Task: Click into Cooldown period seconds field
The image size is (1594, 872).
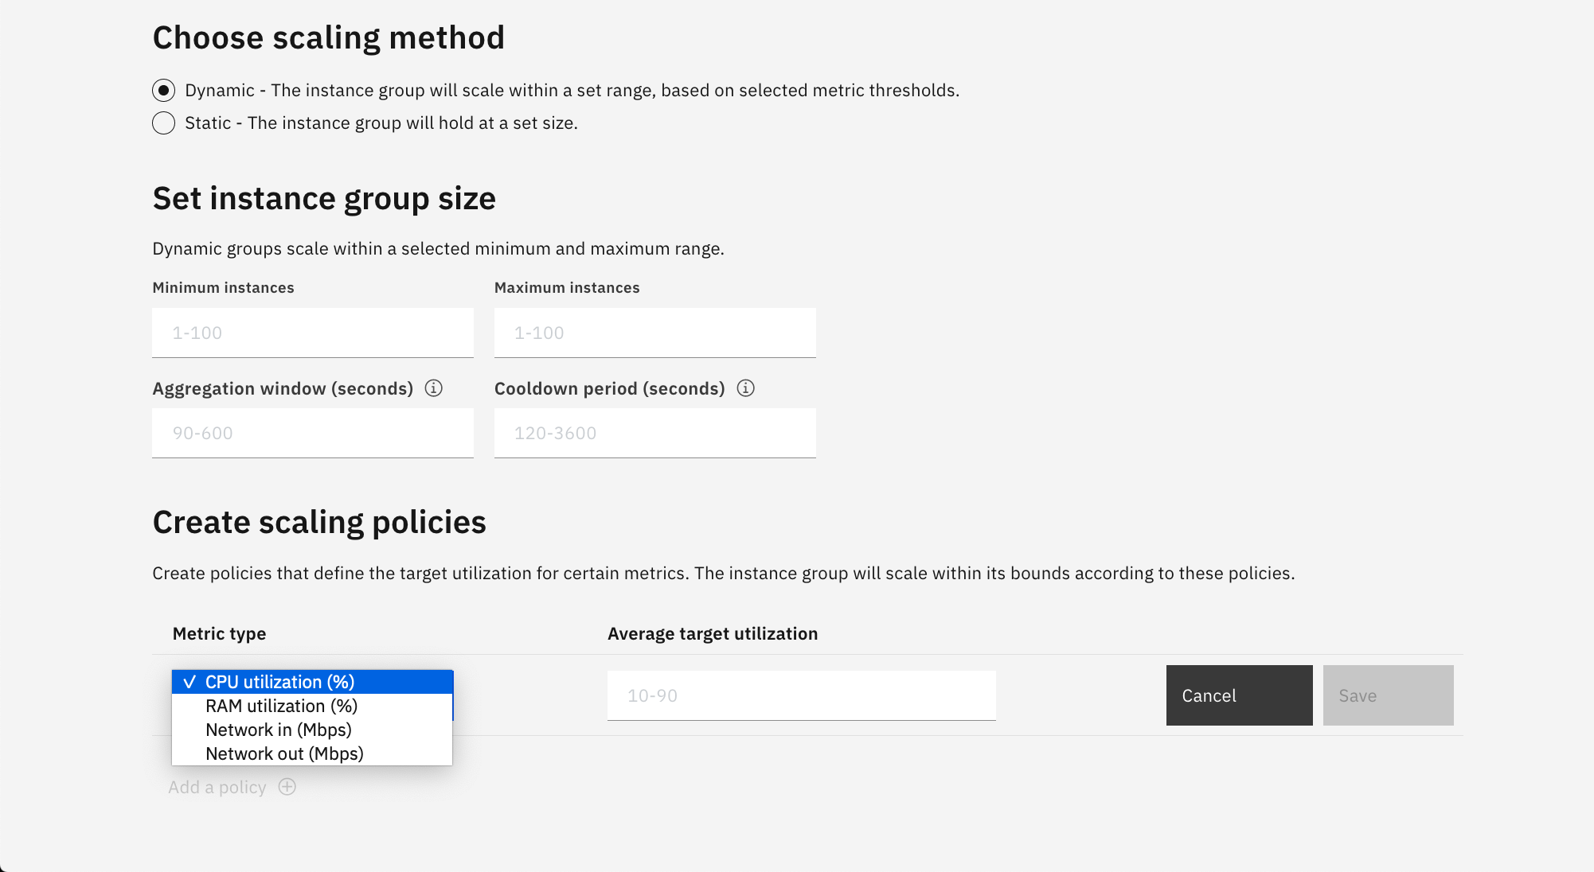Action: (x=654, y=433)
